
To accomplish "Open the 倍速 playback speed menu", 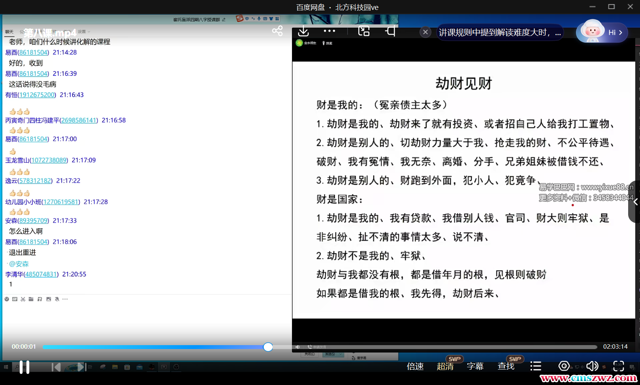I will point(415,366).
